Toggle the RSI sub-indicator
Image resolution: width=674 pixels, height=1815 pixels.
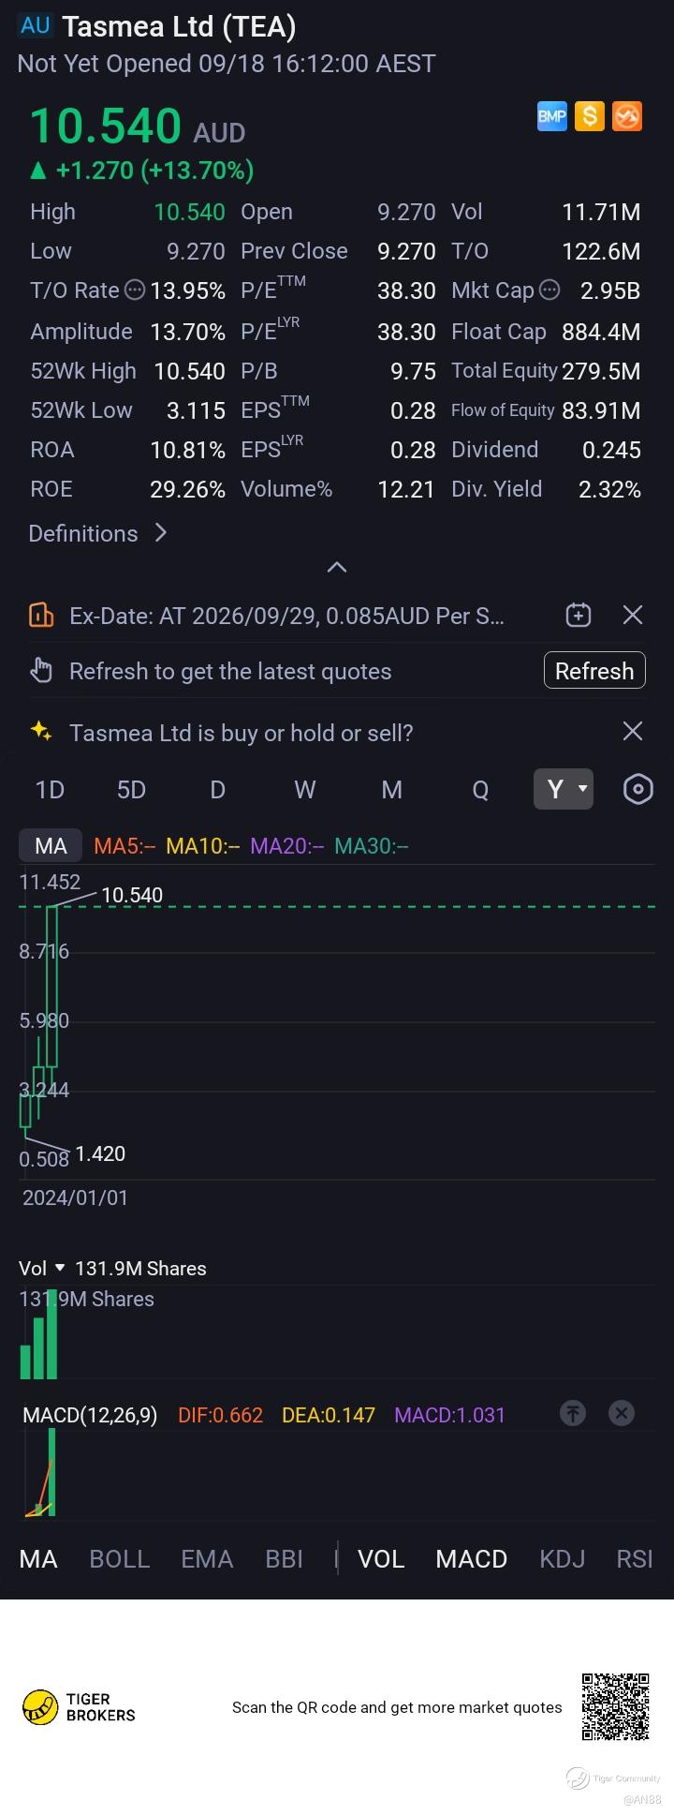click(634, 1558)
